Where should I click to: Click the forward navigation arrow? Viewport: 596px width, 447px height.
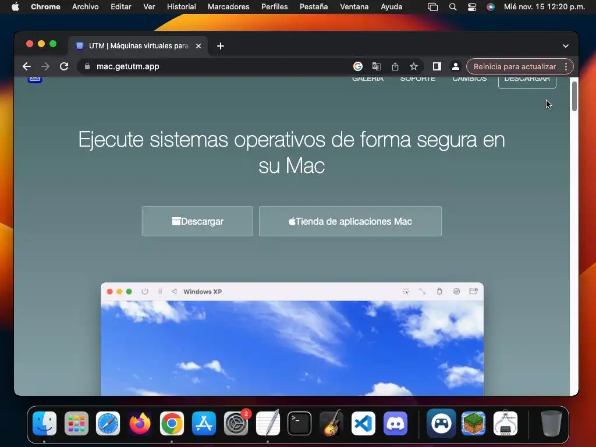point(45,66)
